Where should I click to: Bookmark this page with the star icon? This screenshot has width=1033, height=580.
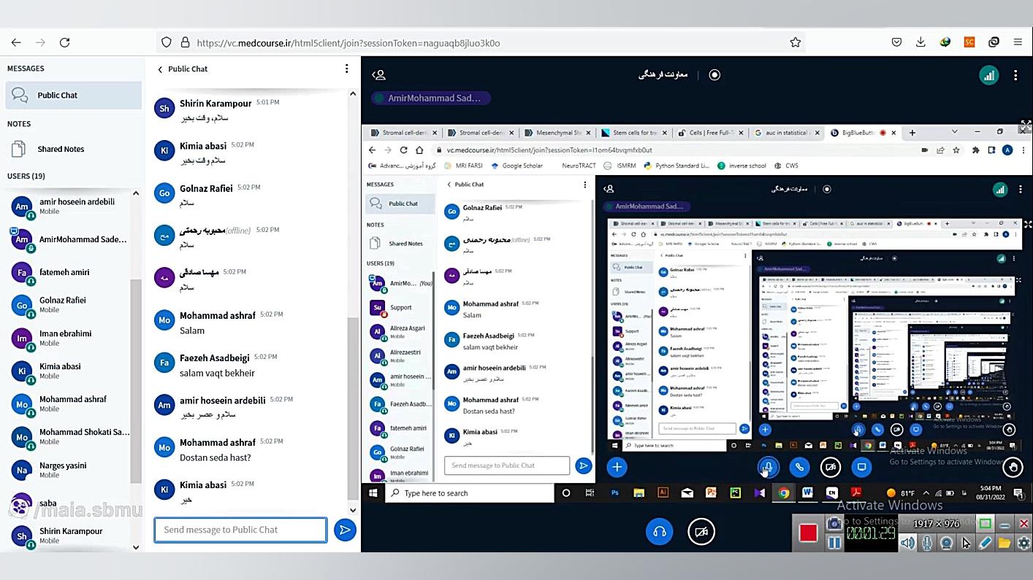click(795, 42)
